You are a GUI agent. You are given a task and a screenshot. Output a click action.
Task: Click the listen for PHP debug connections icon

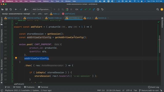[x=67, y=9]
